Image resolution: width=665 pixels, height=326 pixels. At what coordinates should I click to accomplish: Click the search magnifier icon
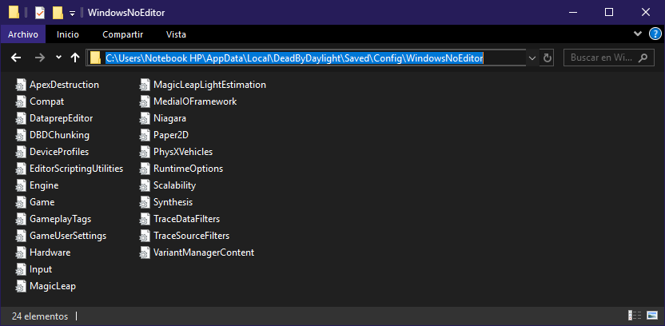(645, 58)
